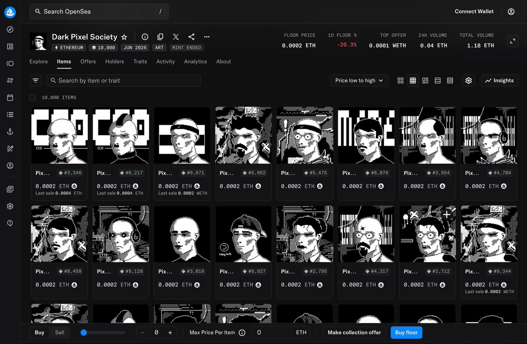The image size is (527, 344).
Task: Open the Studio pencil icon in sidebar
Action: pos(10,148)
